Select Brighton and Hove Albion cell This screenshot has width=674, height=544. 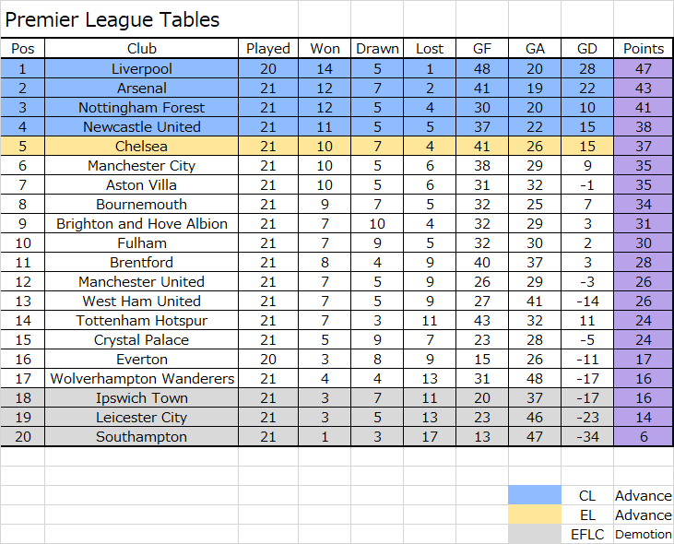pos(141,223)
